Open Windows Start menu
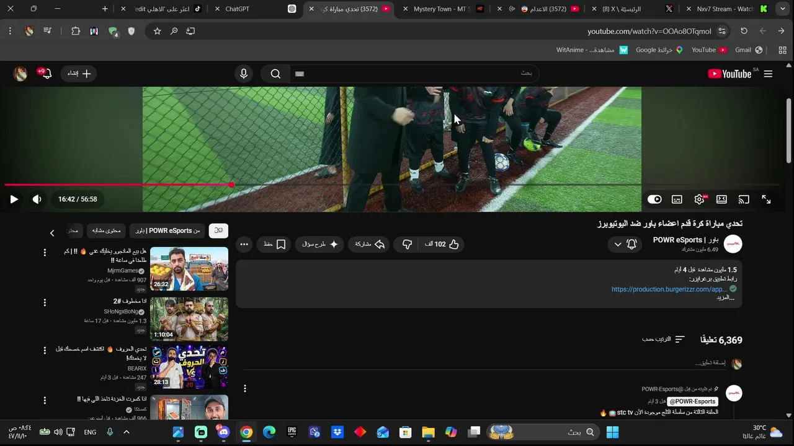794x446 pixels. [x=612, y=432]
